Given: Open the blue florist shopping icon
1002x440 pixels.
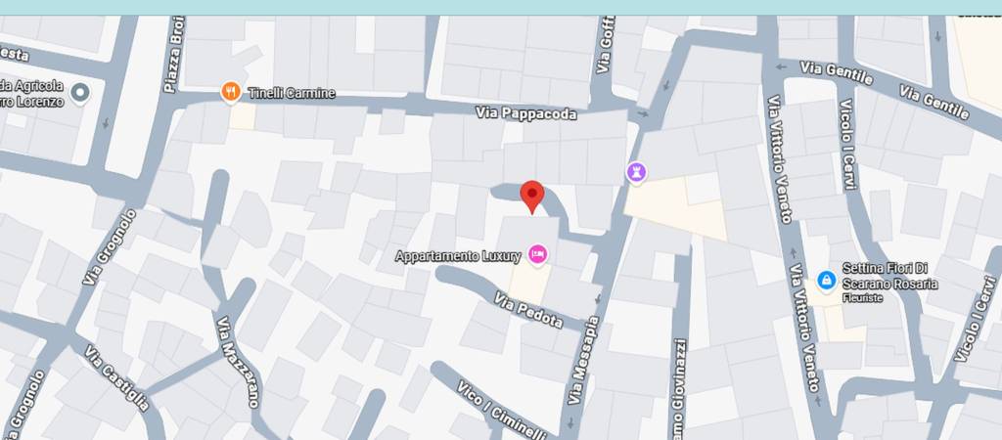Looking at the screenshot, I should click(827, 279).
